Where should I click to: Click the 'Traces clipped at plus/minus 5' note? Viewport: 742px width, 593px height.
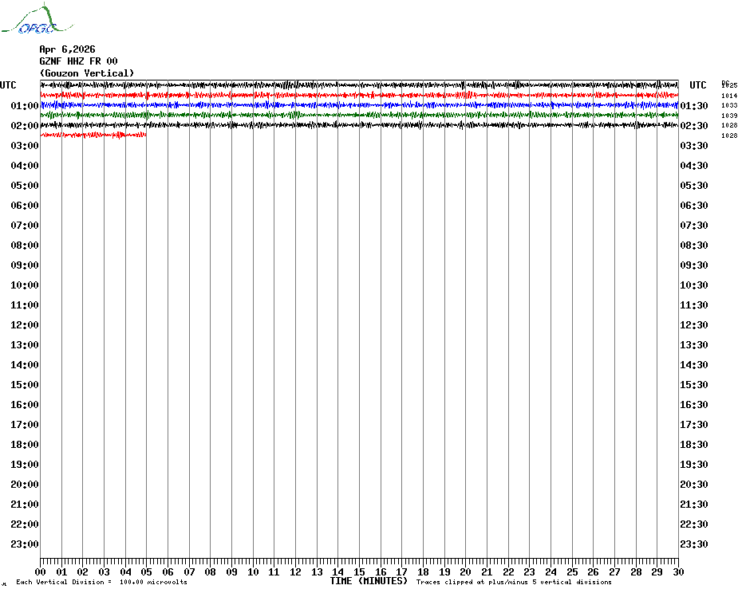514,582
